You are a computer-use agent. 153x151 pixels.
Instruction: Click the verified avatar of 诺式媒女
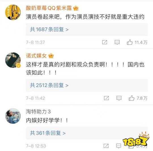pyautogui.click(x=13, y=60)
